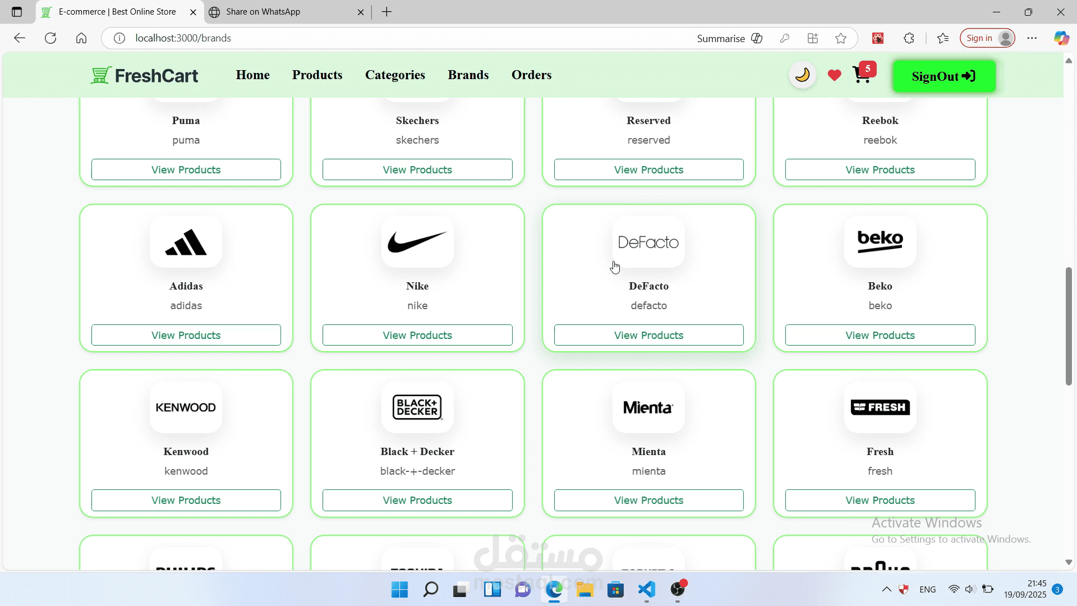View Products for Kenwood
This screenshot has width=1077, height=606.
point(186,500)
